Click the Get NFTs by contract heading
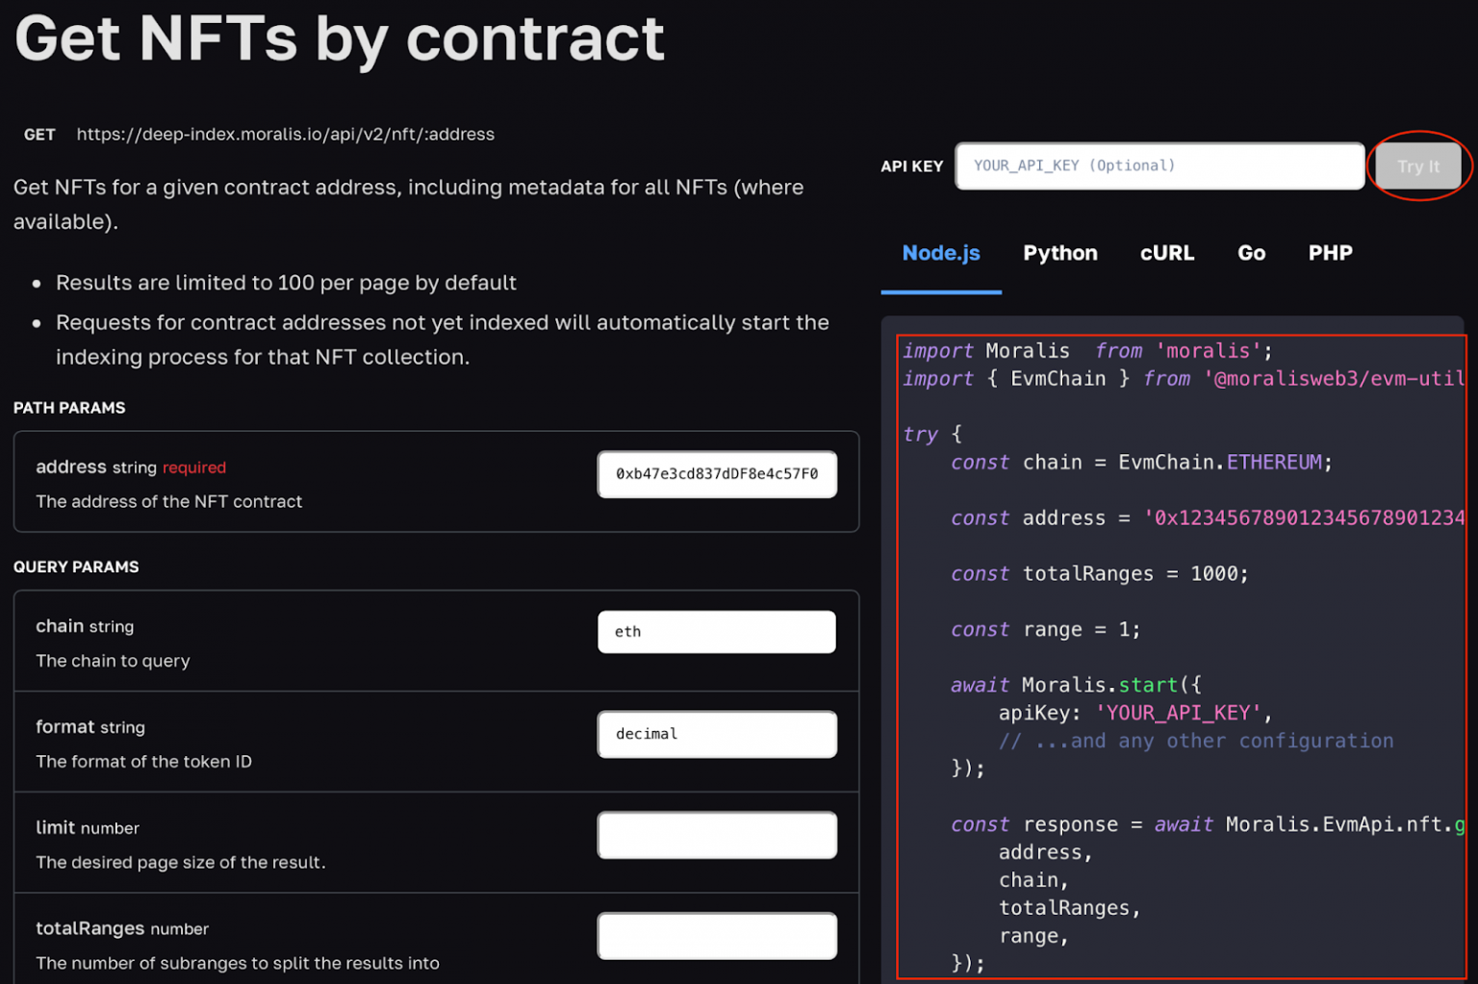Screen dimensions: 1478x984 [339, 38]
